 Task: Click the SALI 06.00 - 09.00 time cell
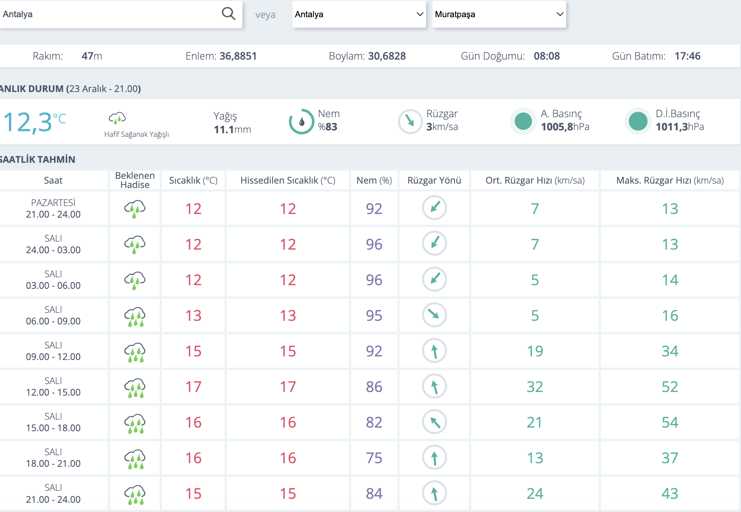pyautogui.click(x=53, y=315)
